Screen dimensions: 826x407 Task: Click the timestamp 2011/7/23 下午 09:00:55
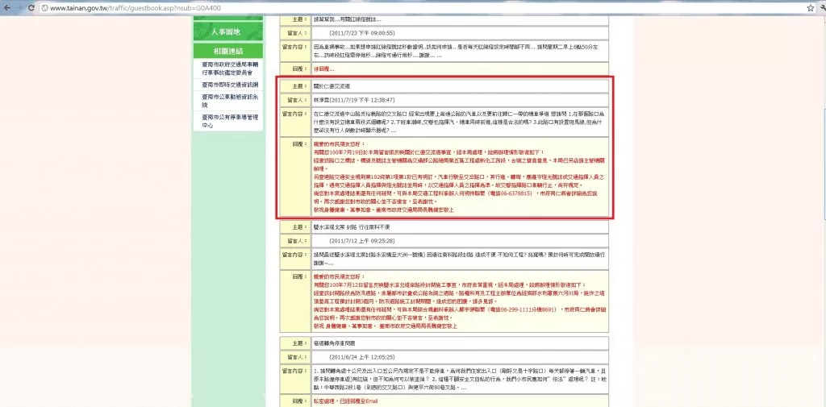(x=361, y=33)
